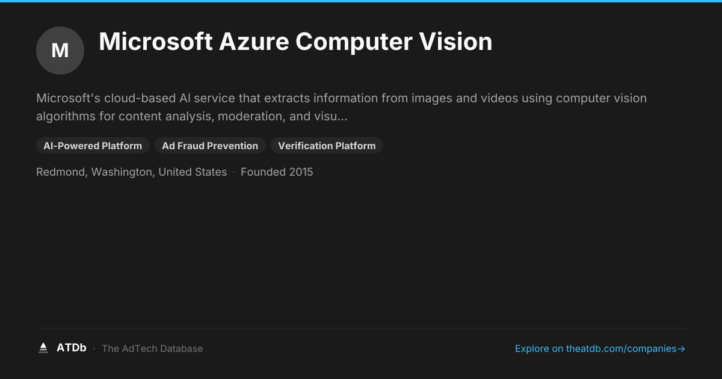Click the circular M avatar icon
This screenshot has width=722, height=379.
tap(60, 51)
